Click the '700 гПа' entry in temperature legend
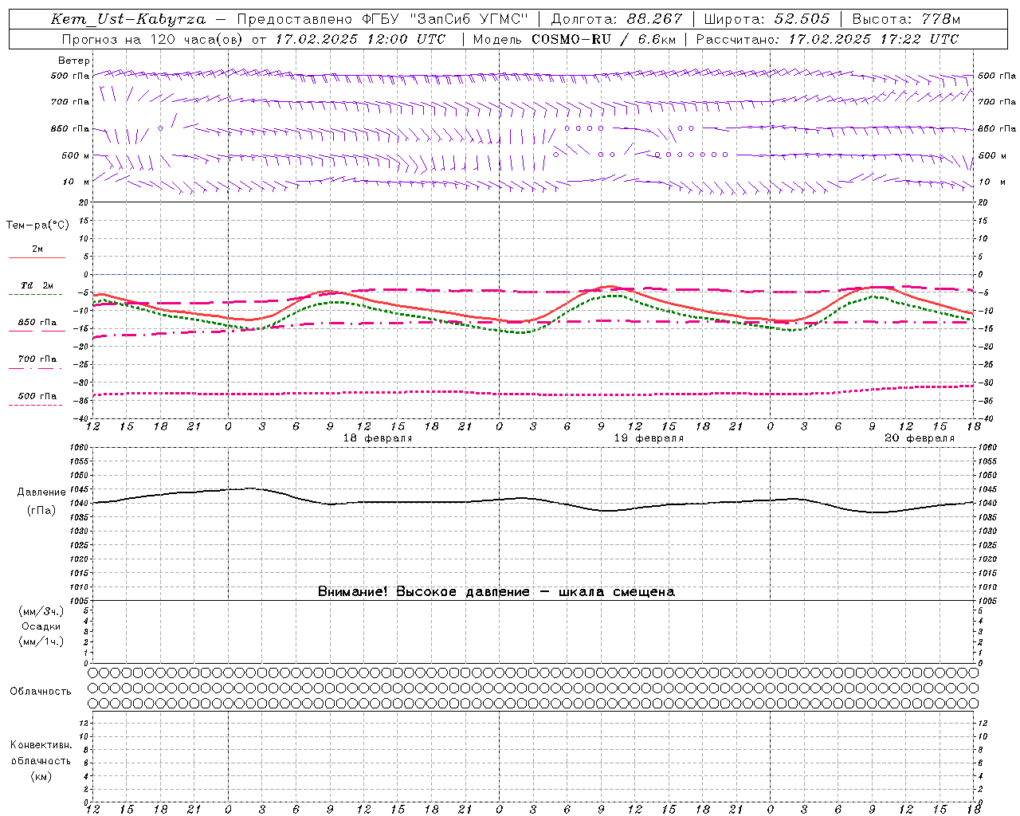 (x=37, y=359)
